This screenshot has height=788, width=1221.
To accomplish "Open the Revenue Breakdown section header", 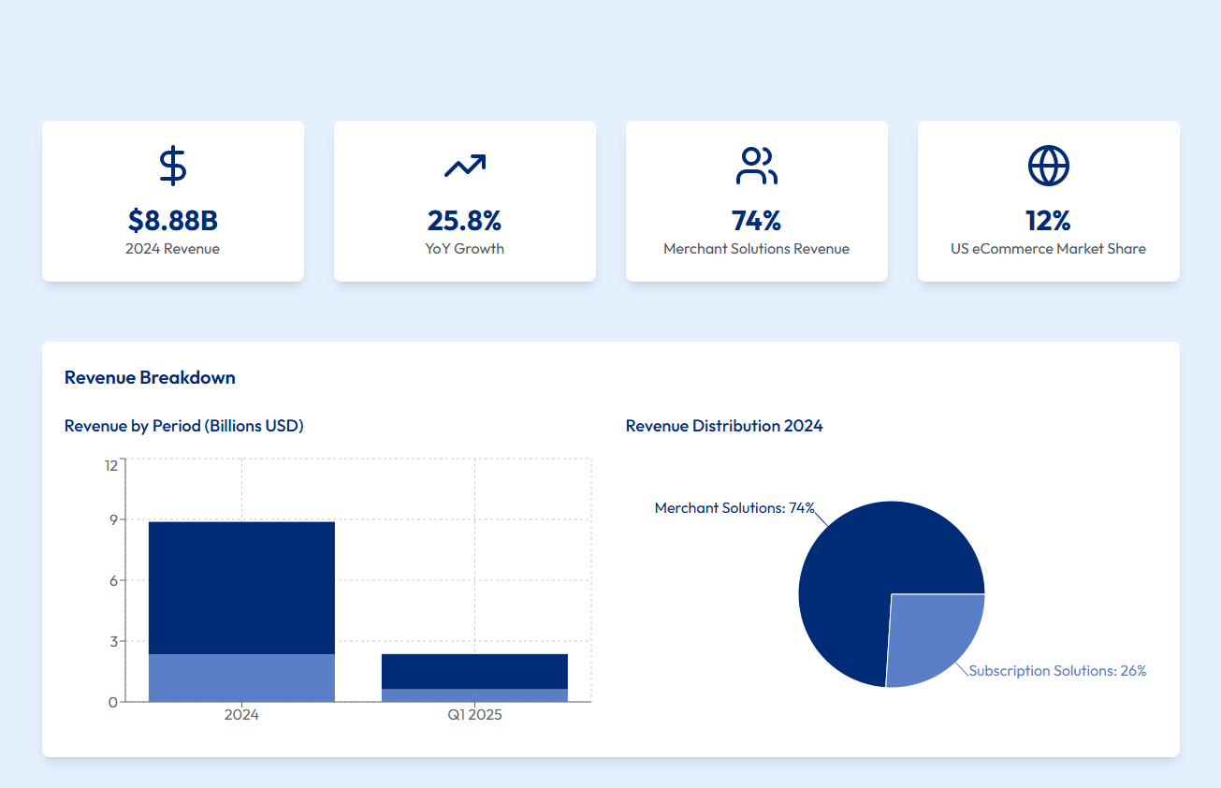I will [x=149, y=377].
